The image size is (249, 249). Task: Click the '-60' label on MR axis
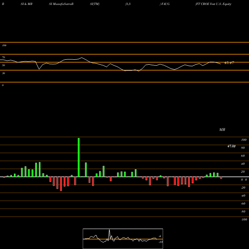pyautogui.click(x=243, y=204)
